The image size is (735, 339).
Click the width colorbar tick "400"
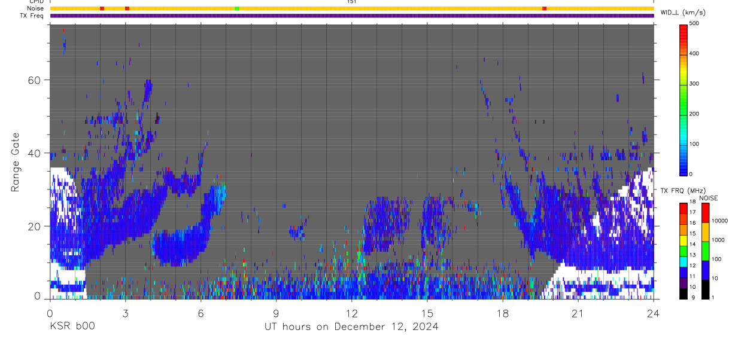point(694,53)
